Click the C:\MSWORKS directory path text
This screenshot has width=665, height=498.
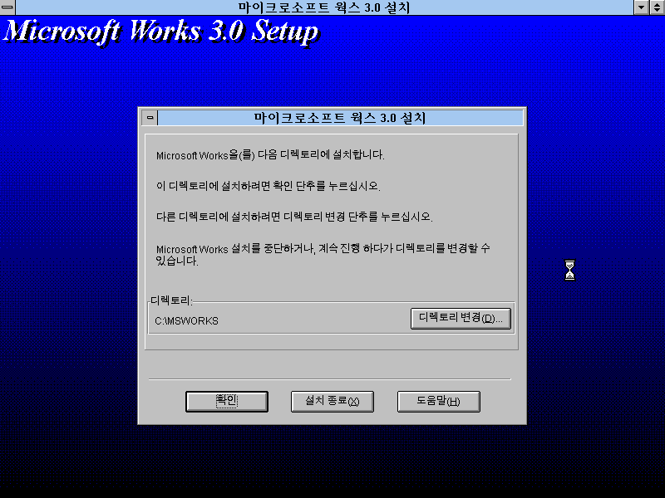pyautogui.click(x=186, y=321)
